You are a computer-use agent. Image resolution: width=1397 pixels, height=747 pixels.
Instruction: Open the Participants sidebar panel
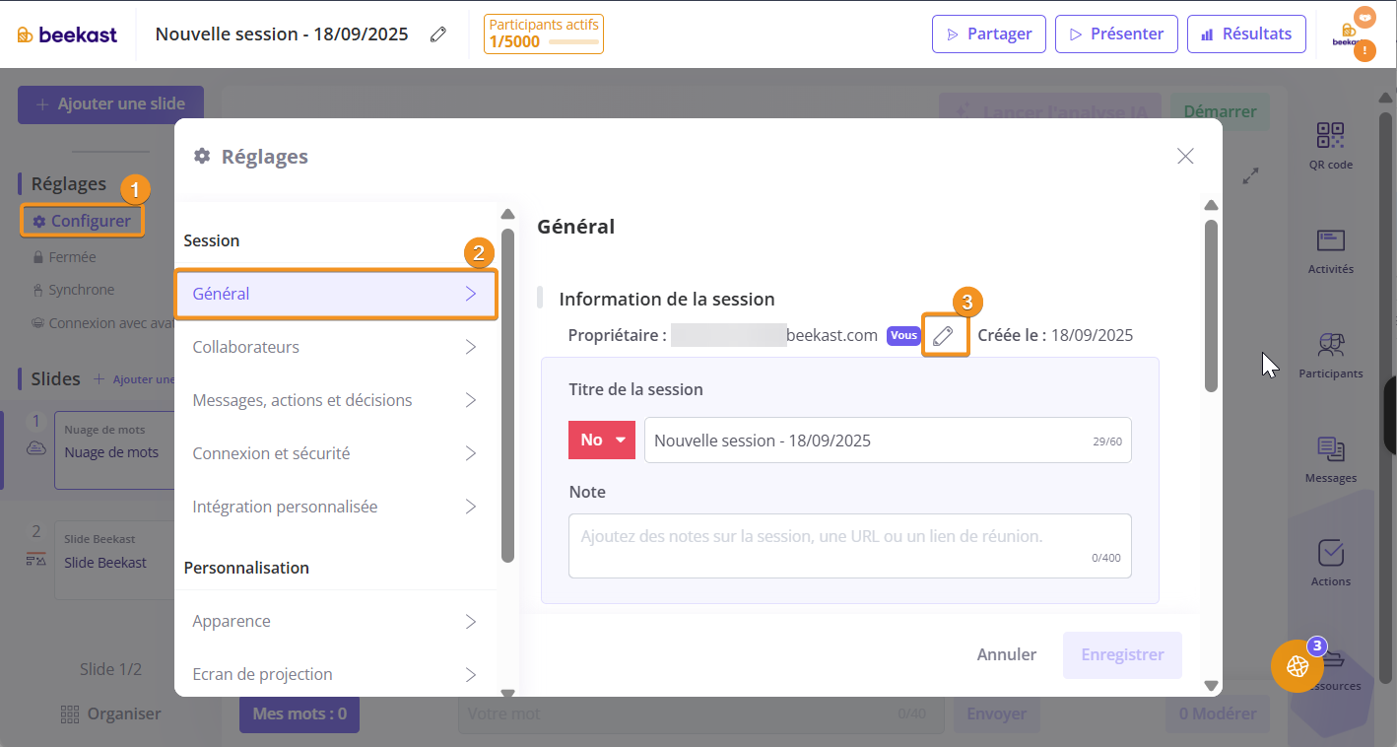click(1330, 355)
